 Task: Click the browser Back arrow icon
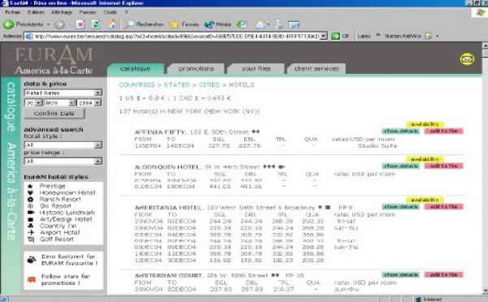pos(8,24)
